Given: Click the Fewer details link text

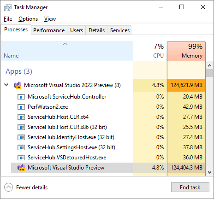Looking at the screenshot, I should 32,187.
